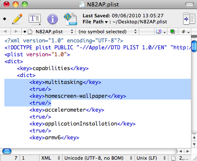Click the armv6 key line
The image size is (197, 161).
tap(54, 138)
